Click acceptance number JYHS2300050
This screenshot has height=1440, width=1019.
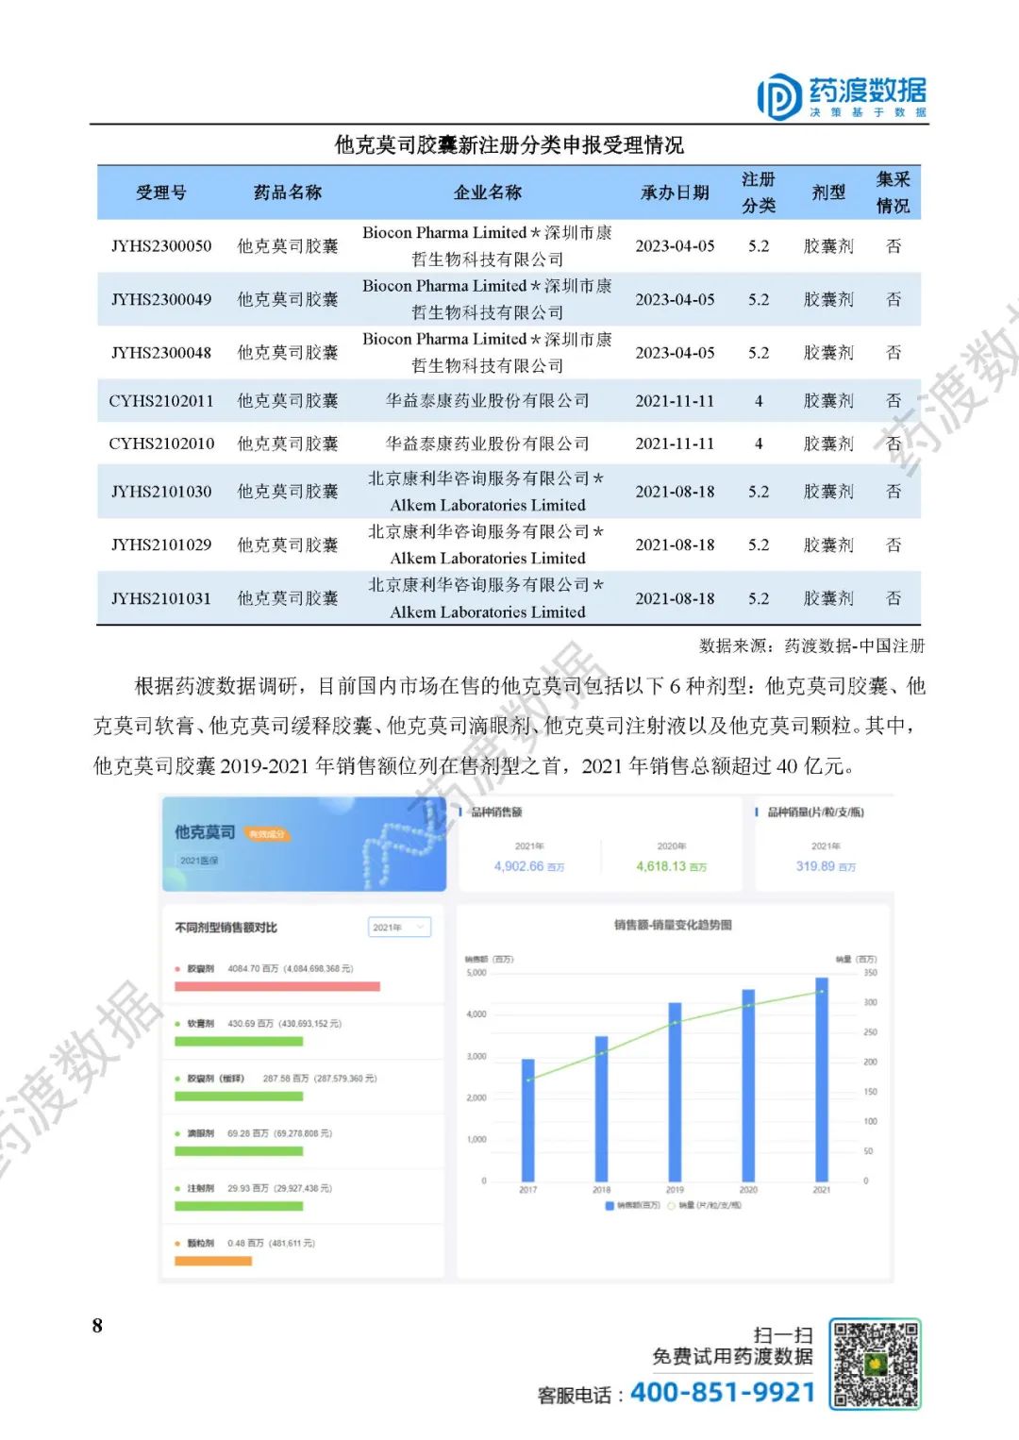(161, 246)
